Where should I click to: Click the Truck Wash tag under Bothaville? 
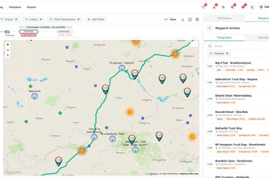pos(263,135)
